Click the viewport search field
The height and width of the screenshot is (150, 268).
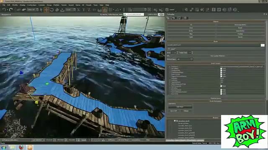134,15
